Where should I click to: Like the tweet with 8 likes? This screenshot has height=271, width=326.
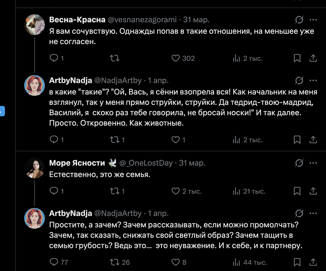tap(176, 262)
